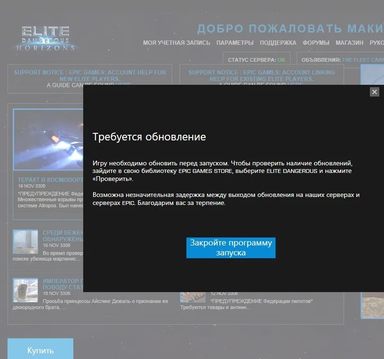384x359 pixels.
Task: Open 'Магазин' menu item
Action: tap(349, 43)
